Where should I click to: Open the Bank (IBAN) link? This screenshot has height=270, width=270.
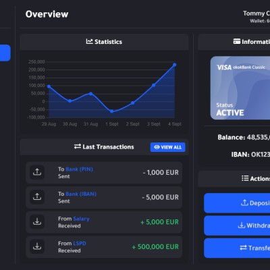[x=81, y=194]
